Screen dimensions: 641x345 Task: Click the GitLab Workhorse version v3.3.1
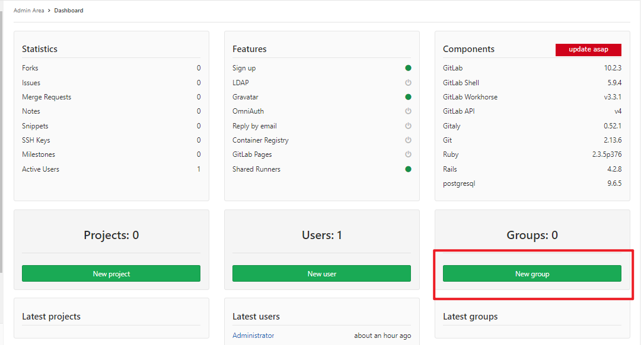[613, 97]
